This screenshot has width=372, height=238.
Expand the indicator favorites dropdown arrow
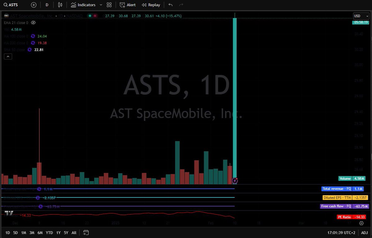(101, 5)
